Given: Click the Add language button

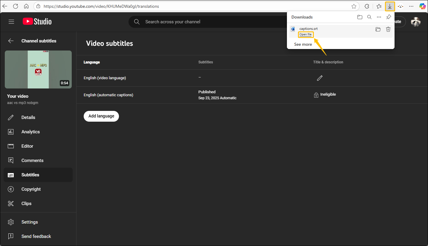Looking at the screenshot, I should (x=101, y=116).
